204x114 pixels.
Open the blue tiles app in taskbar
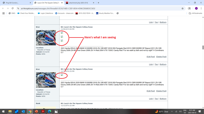pos(17,111)
